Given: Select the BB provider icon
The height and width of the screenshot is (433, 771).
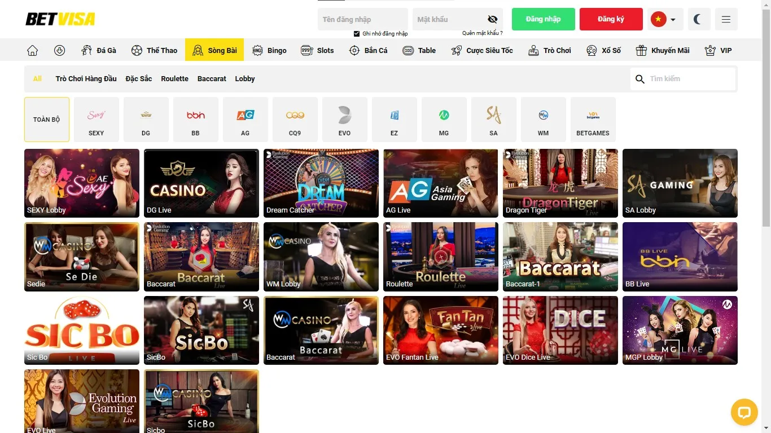Looking at the screenshot, I should [196, 120].
